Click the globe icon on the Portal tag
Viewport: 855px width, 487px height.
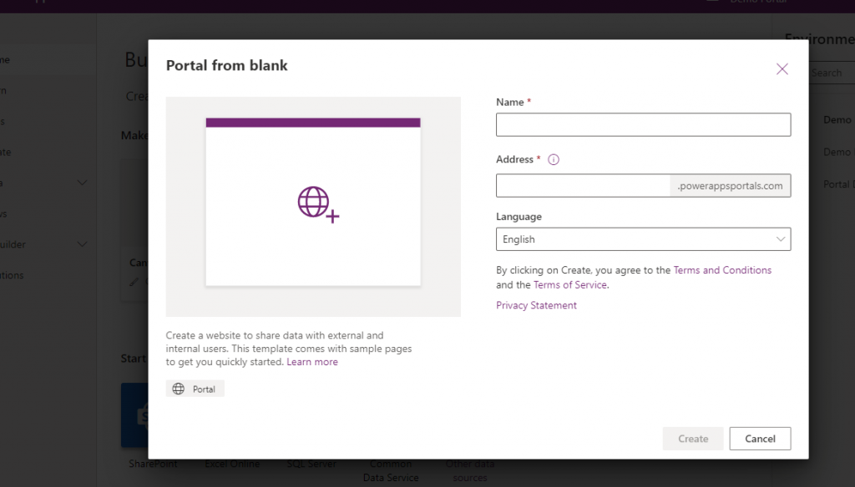(178, 389)
